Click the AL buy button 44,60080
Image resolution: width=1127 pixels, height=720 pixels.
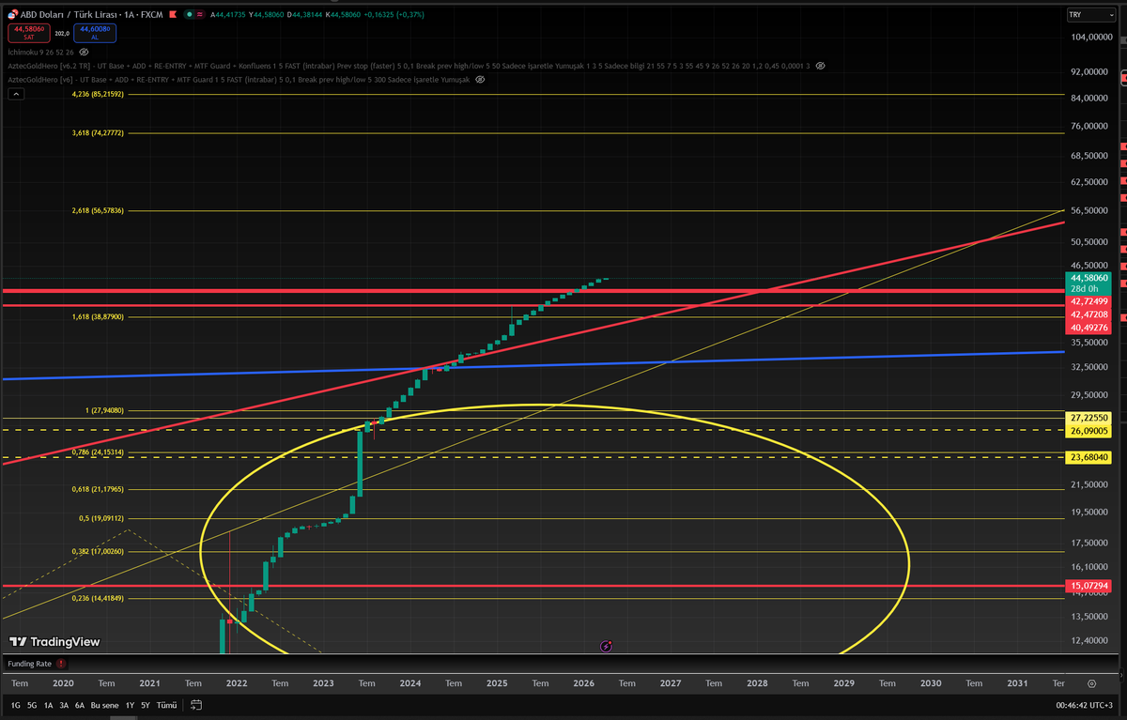pyautogui.click(x=95, y=32)
